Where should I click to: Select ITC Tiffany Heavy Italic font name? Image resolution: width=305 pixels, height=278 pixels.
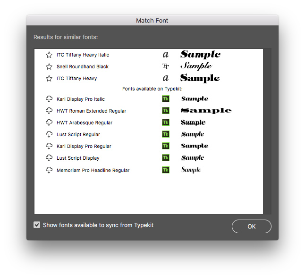[83, 55]
